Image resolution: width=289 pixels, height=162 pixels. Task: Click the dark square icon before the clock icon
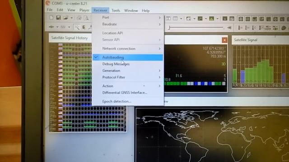[x=225, y=18]
